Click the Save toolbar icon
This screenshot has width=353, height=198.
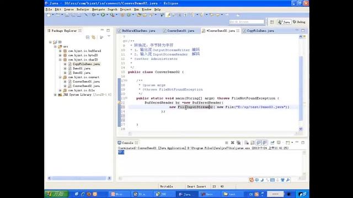point(67,15)
